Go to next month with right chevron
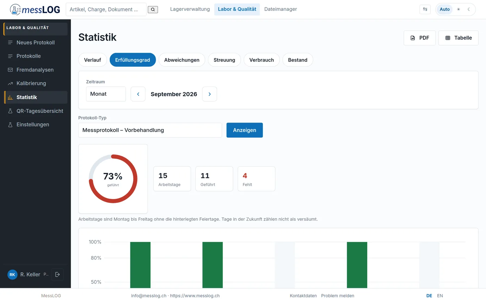The width and height of the screenshot is (486, 304). pyautogui.click(x=210, y=94)
